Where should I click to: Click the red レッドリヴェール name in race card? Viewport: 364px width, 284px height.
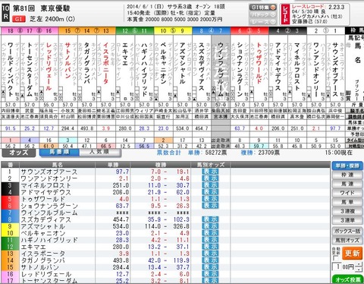(49, 66)
